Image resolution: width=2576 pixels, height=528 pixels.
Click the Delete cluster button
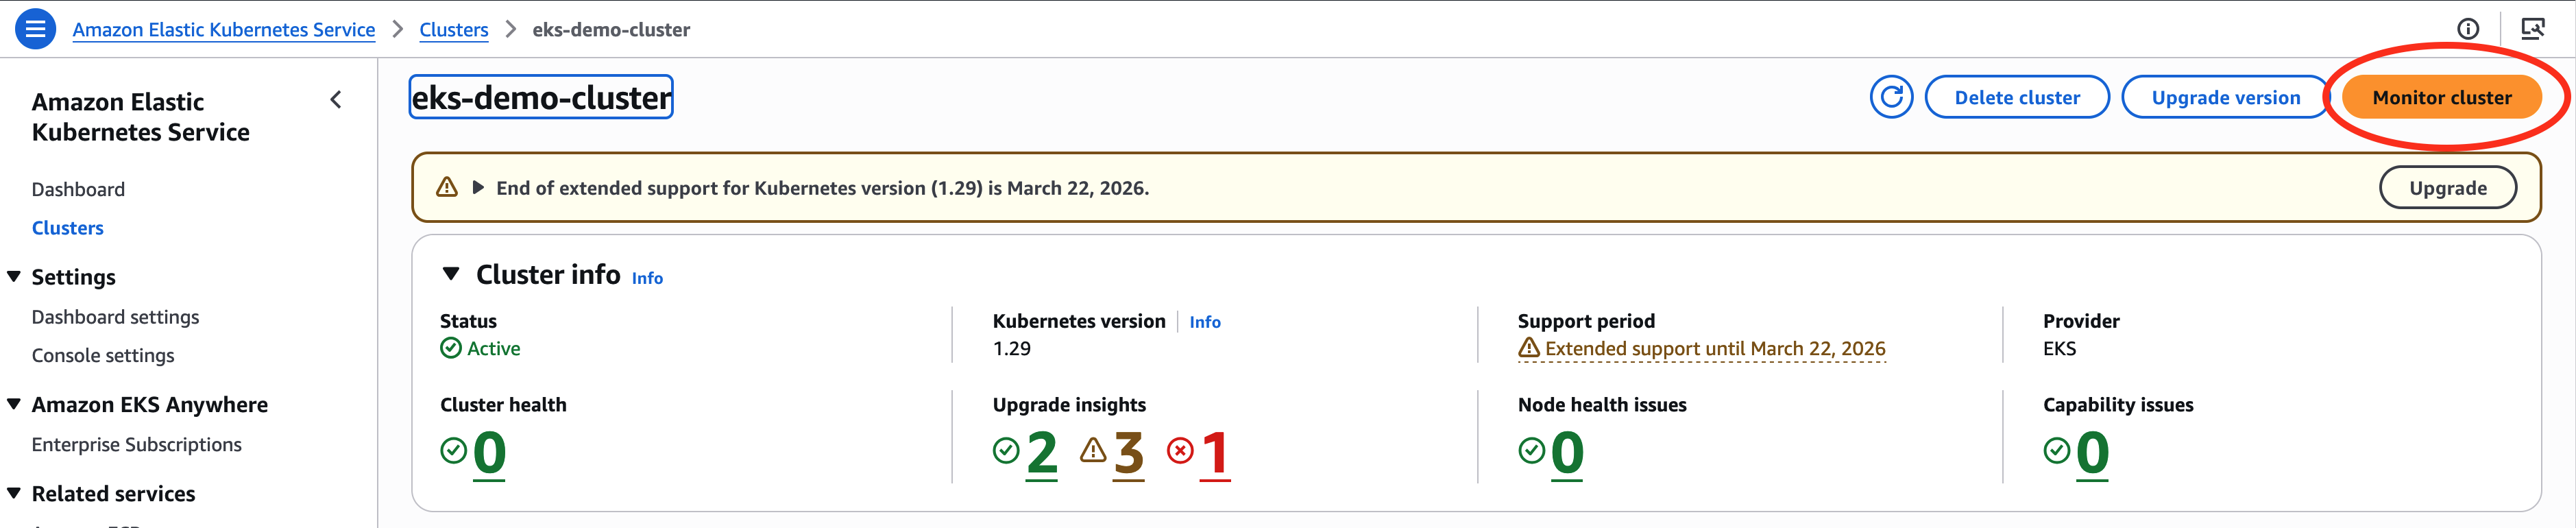[2016, 97]
